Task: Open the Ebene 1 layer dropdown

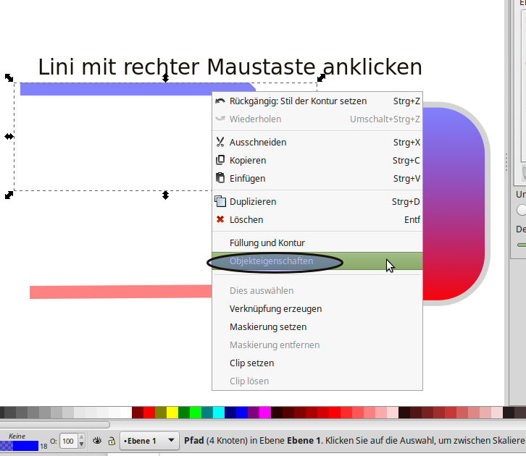Action: 149,441
